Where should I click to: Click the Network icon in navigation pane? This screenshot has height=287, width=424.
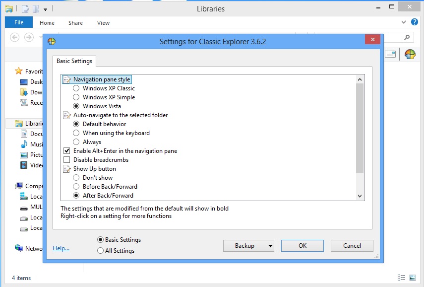coord(19,248)
